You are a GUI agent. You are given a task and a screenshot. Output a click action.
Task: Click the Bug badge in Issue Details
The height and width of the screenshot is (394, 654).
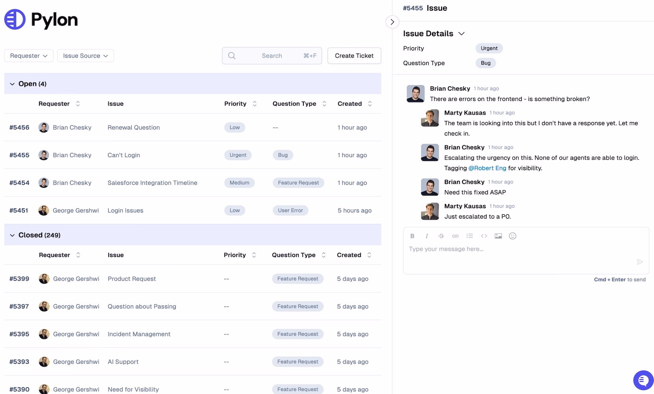coord(486,63)
